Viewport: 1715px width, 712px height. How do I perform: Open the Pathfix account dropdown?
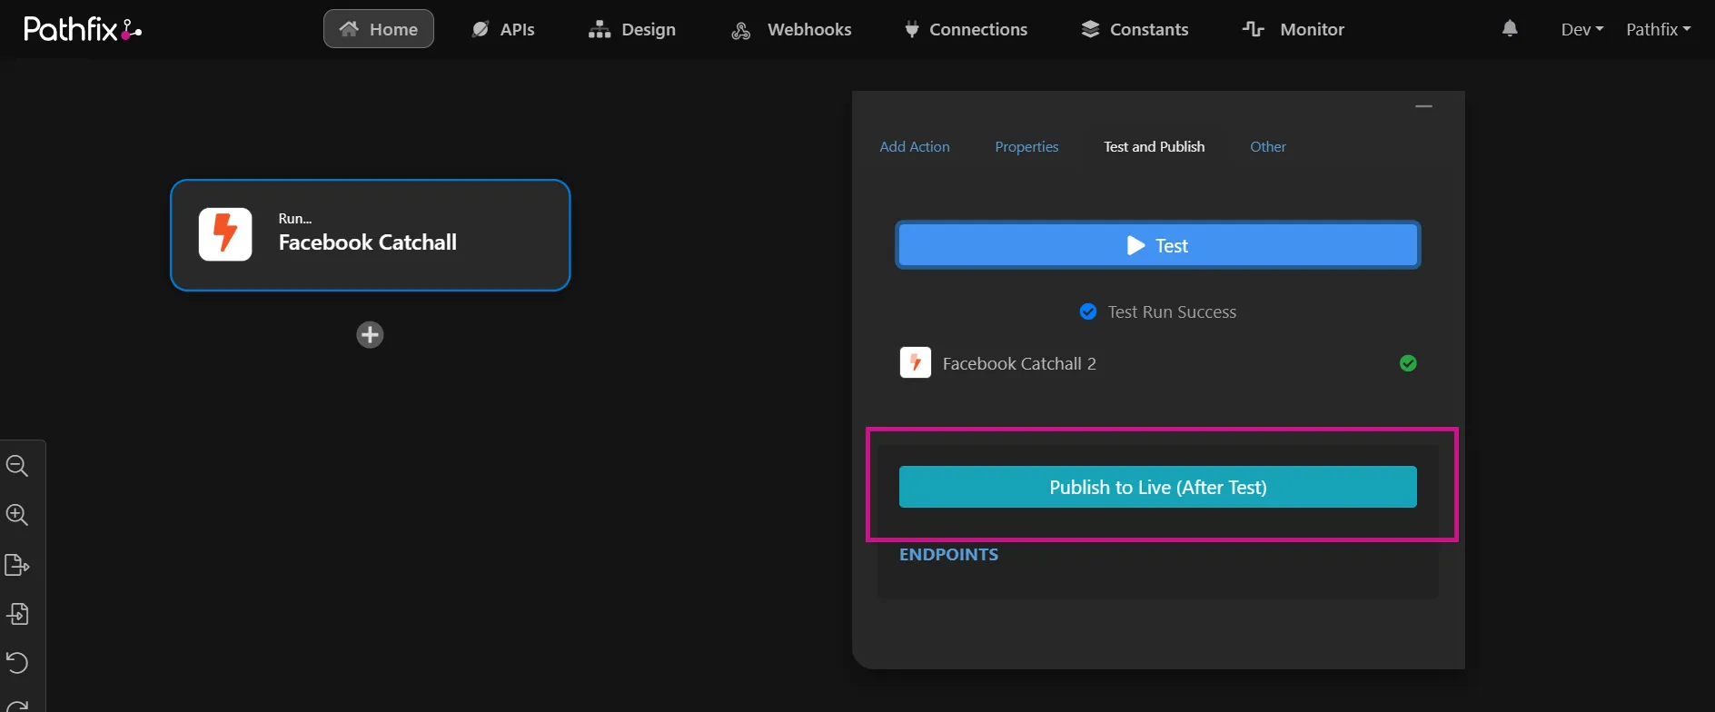click(1659, 29)
